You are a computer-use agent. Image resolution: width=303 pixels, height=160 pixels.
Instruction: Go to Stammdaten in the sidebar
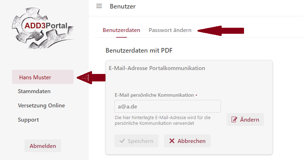point(34,91)
